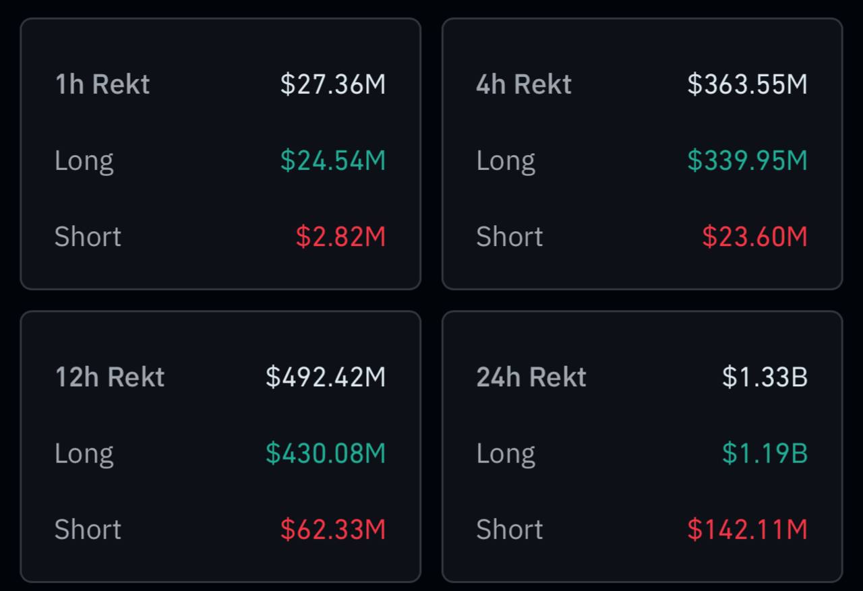Click the 24h Rekt title
Viewport: 863px width, 591px height.
531,377
